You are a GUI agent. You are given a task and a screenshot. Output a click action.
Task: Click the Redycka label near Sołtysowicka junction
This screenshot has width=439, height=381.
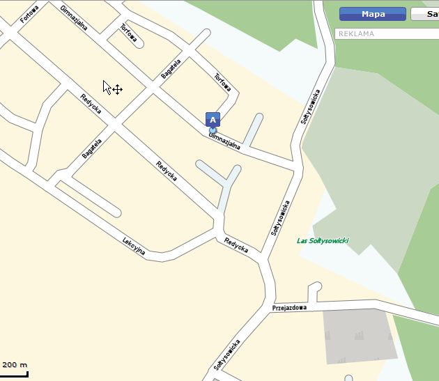(x=236, y=245)
